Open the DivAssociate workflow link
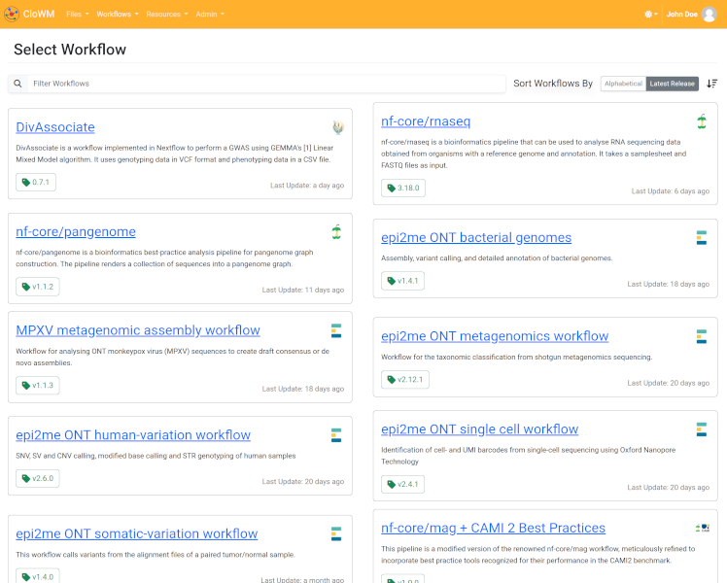This screenshot has height=583, width=727. [x=55, y=127]
